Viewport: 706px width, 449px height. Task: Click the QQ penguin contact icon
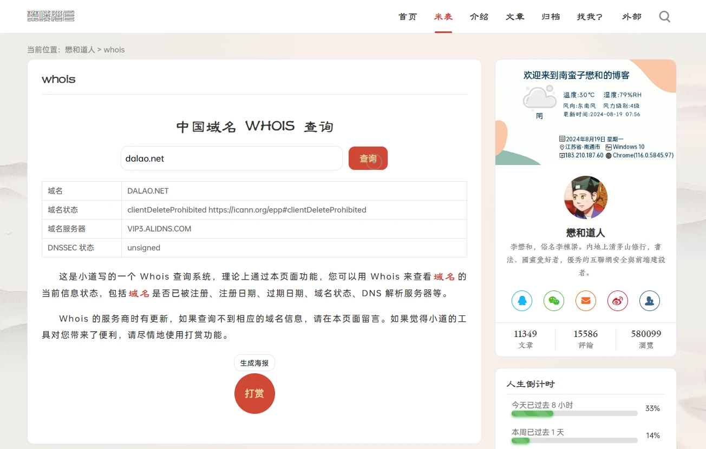(x=522, y=301)
